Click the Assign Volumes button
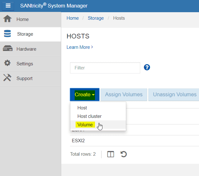The height and width of the screenshot is (176, 199). [124, 95]
